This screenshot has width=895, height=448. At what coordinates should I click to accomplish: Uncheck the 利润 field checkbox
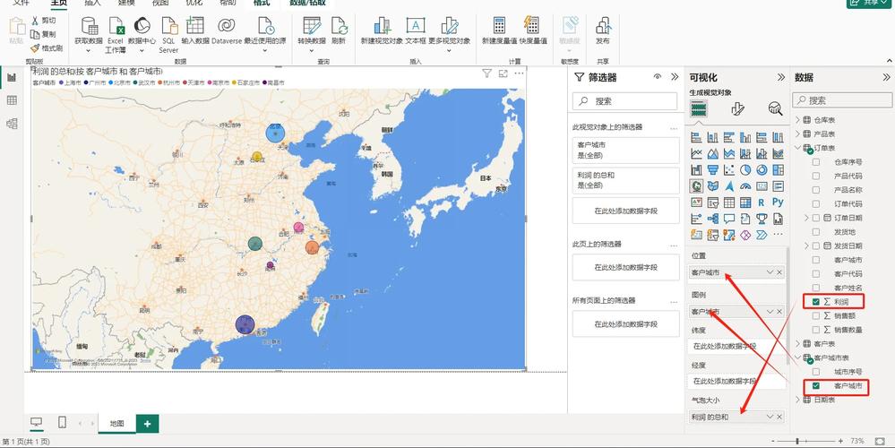[x=815, y=302]
